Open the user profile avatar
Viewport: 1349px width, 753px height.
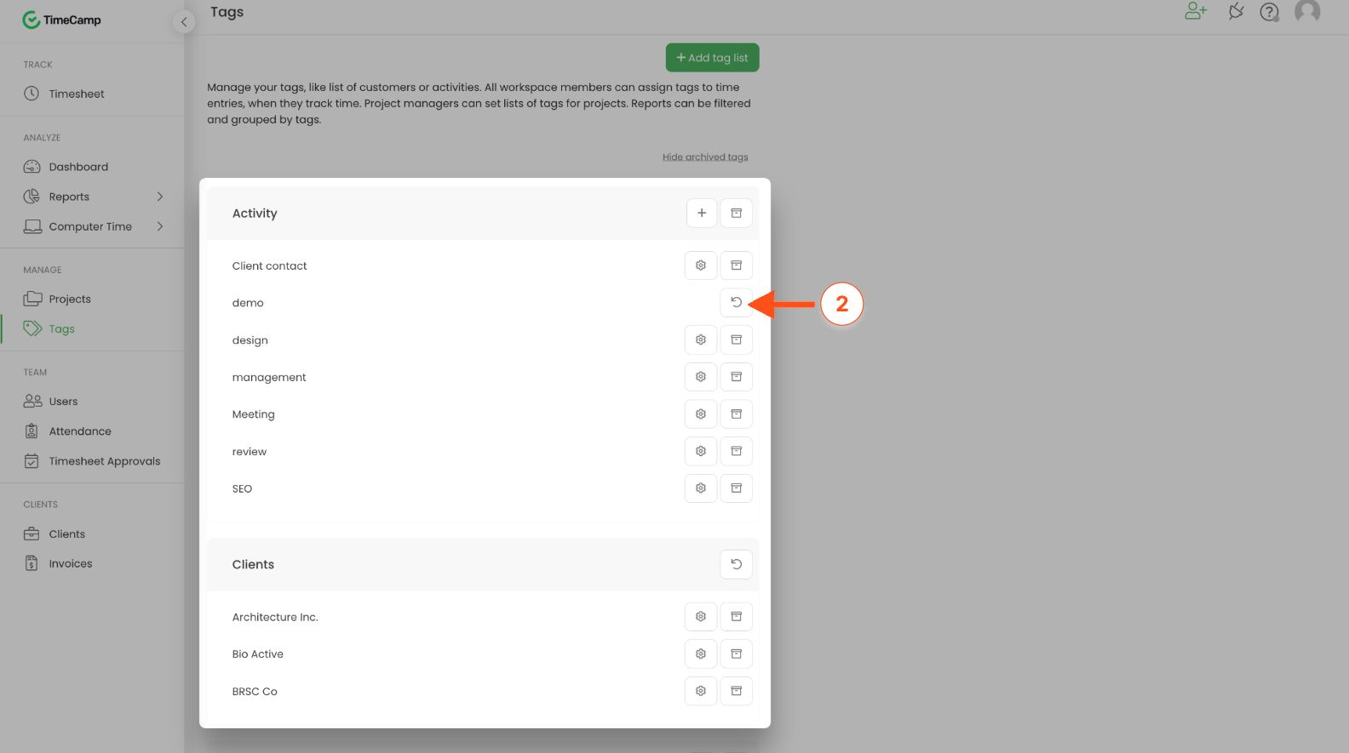point(1307,11)
